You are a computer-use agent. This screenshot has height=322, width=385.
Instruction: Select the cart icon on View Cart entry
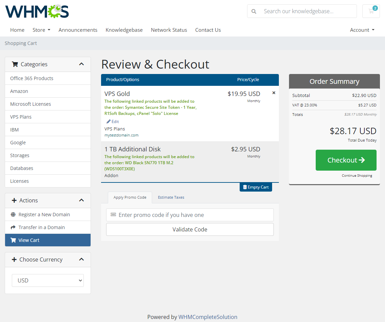pyautogui.click(x=13, y=240)
